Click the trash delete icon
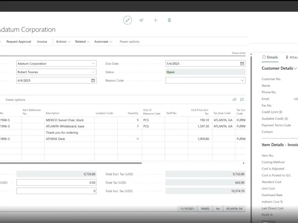Screen dimensions: 298x223 [x=169, y=20]
